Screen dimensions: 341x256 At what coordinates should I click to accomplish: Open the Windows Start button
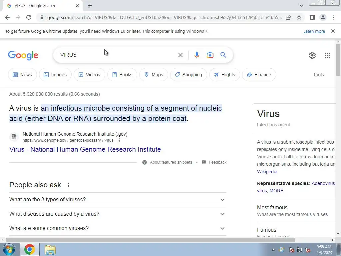(9, 249)
